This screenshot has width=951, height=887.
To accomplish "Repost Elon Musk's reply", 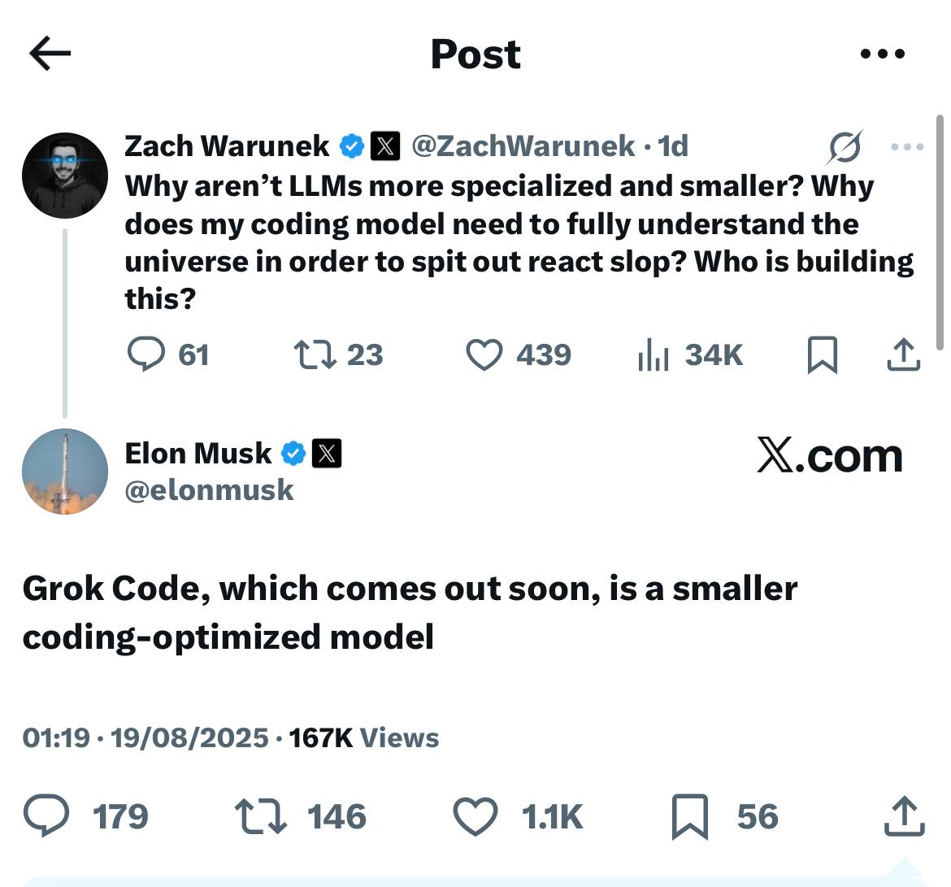I will (x=262, y=815).
